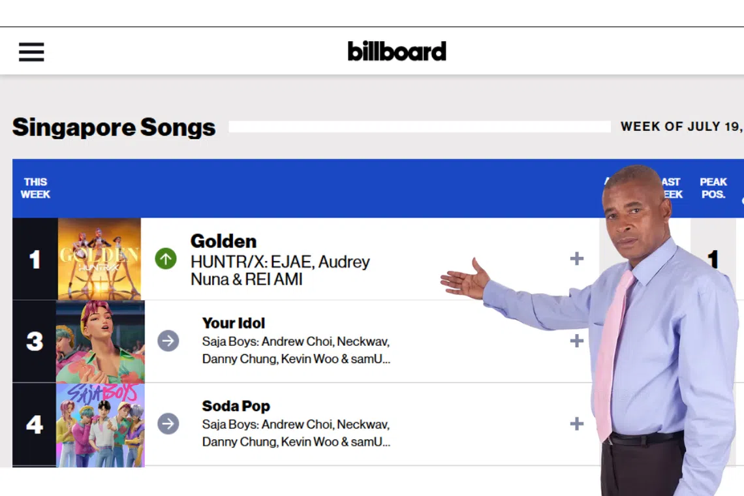The image size is (744, 496).
Task: Click the Golden song title
Action: tap(223, 241)
